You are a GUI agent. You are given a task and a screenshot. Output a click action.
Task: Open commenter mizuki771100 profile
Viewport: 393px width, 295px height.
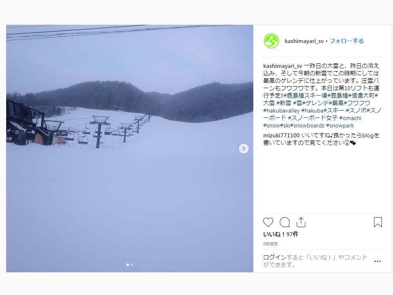(281, 135)
